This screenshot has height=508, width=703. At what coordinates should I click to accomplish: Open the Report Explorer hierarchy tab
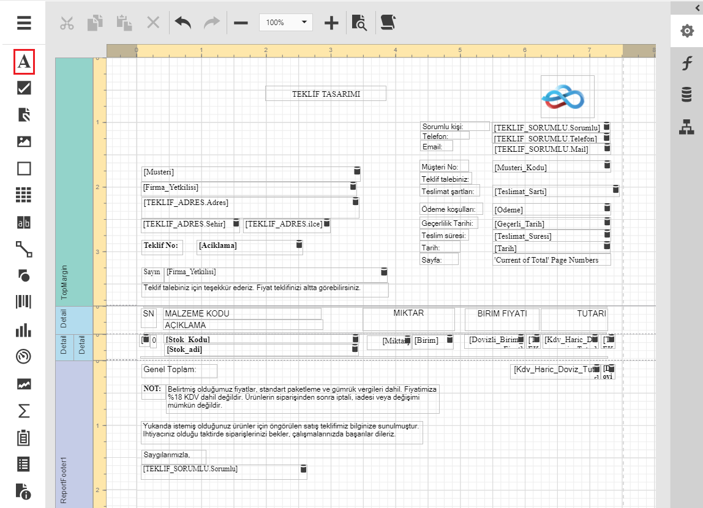[687, 127]
